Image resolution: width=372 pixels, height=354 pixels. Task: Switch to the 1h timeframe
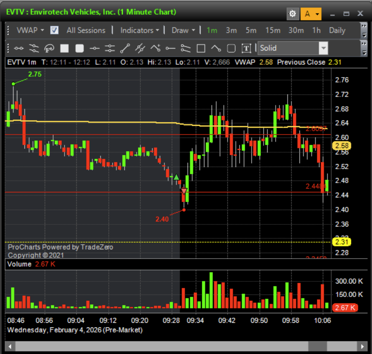tap(316, 30)
